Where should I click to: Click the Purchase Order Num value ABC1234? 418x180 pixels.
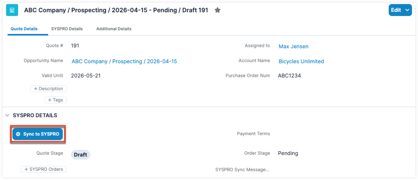pyautogui.click(x=289, y=76)
